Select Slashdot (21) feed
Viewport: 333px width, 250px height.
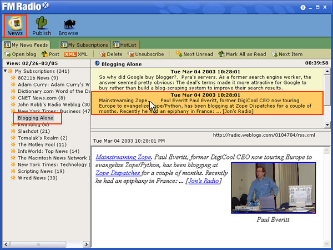tap(34, 131)
